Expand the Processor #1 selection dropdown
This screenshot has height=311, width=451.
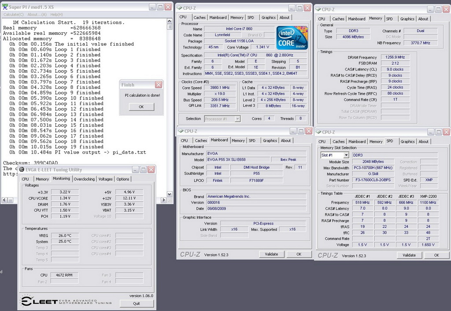coord(237,119)
